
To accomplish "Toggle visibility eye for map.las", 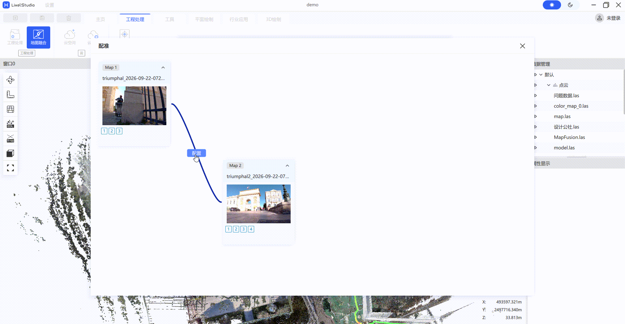I will (535, 116).
